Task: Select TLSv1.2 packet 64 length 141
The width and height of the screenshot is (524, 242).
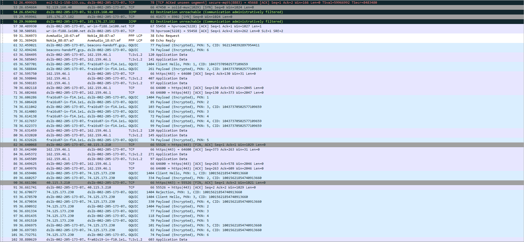Action: [x=262, y=59]
